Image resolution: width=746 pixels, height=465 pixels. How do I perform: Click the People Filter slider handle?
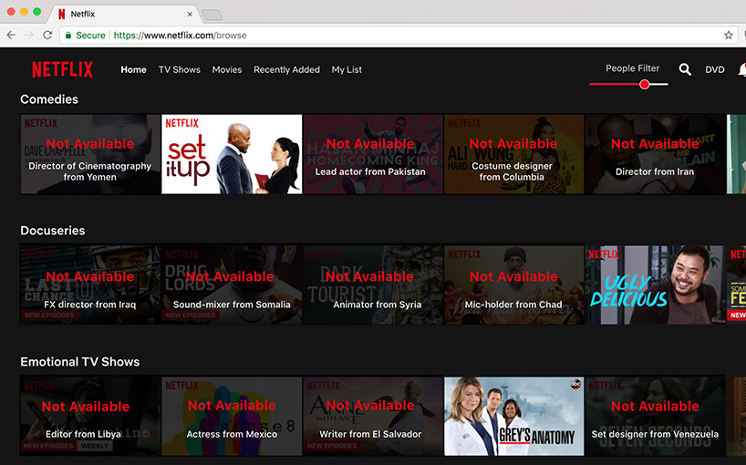coord(644,84)
